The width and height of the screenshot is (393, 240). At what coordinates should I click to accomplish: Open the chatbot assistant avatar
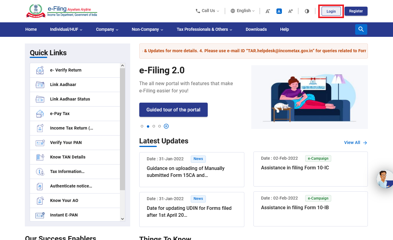pos(385,179)
